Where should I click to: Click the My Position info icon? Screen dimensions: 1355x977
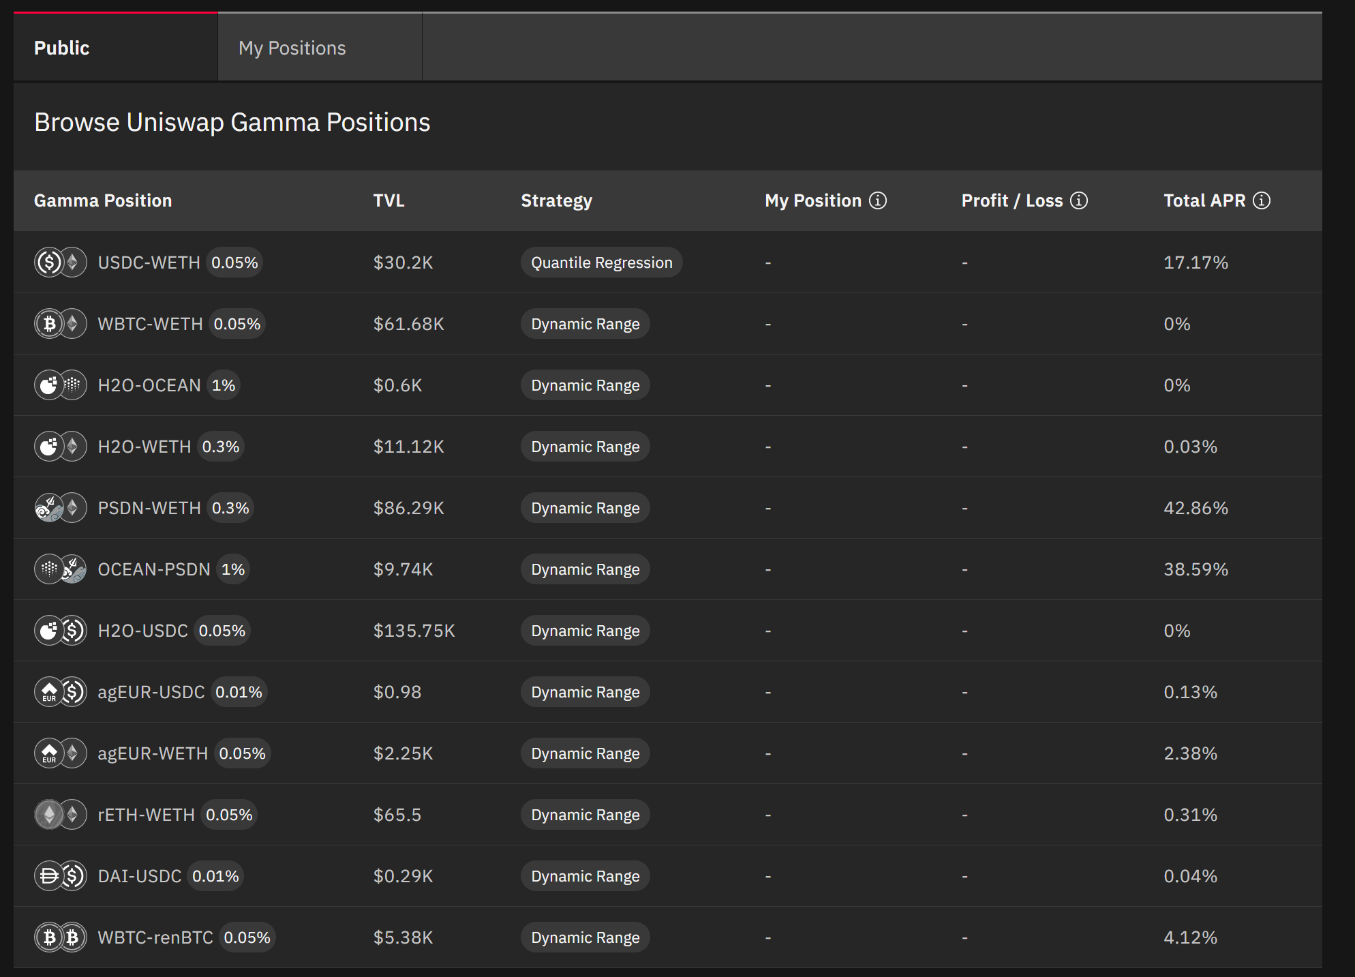tap(878, 200)
